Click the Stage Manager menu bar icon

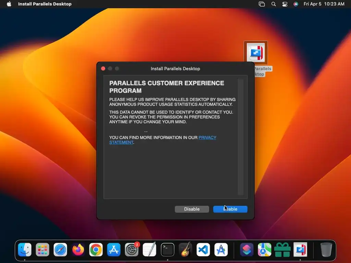[262, 4]
